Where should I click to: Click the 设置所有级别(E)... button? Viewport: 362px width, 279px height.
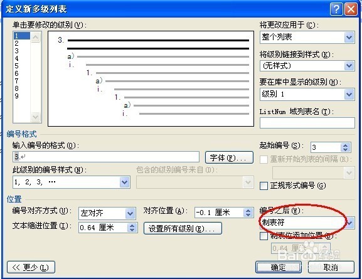(x=183, y=228)
